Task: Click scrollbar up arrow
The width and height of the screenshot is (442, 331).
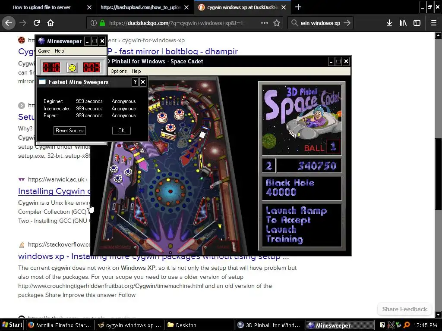Action: (x=438, y=35)
